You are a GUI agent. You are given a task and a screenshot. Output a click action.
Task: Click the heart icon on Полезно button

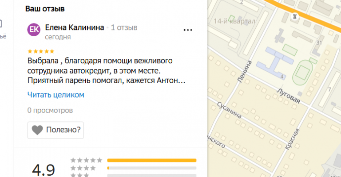pos(37,130)
